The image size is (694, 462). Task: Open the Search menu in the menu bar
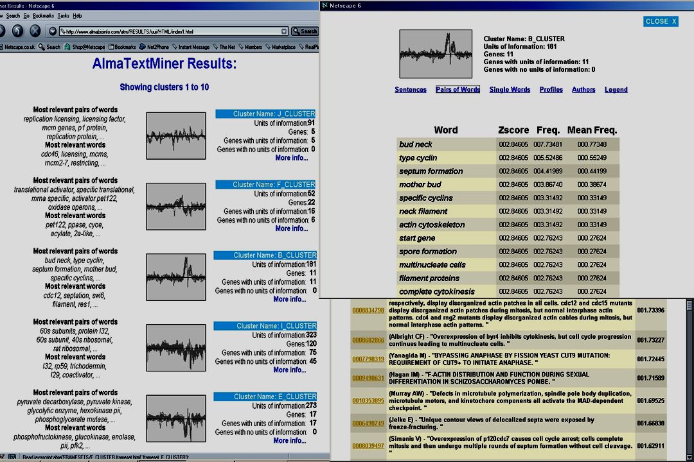pyautogui.click(x=13, y=16)
